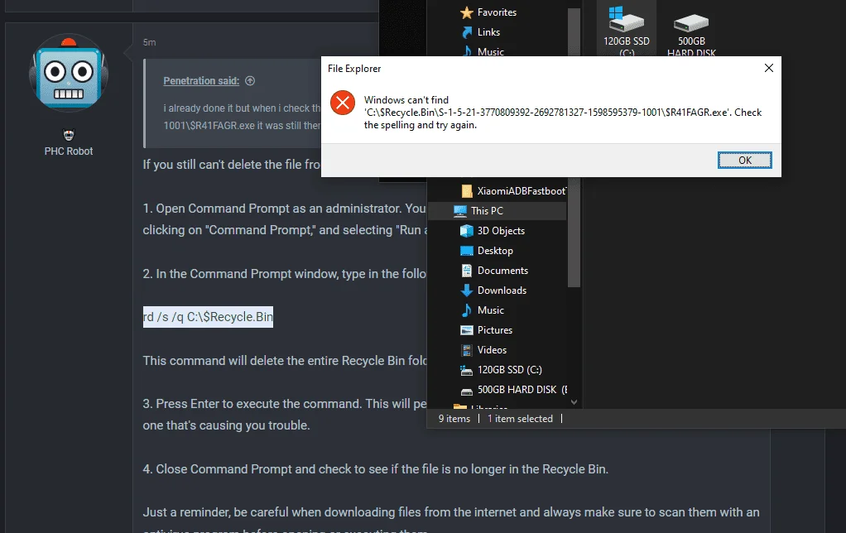The width and height of the screenshot is (846, 533).
Task: Select Links in the navigation pane
Action: click(x=488, y=31)
